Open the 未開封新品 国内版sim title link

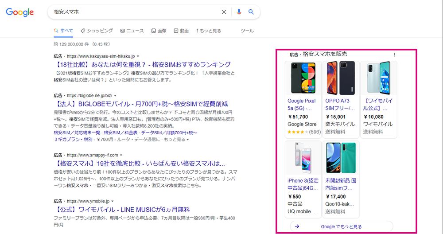click(341, 184)
